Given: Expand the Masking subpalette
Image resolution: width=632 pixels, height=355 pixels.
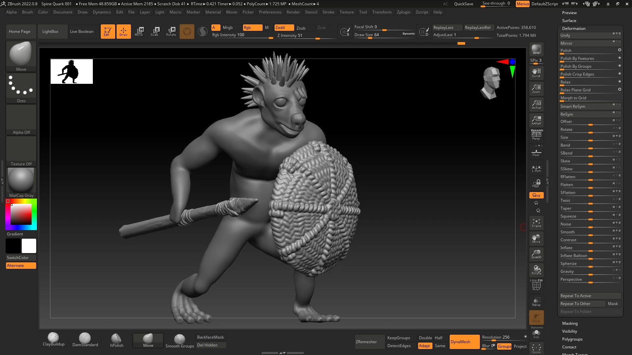Looking at the screenshot, I should [x=570, y=323].
